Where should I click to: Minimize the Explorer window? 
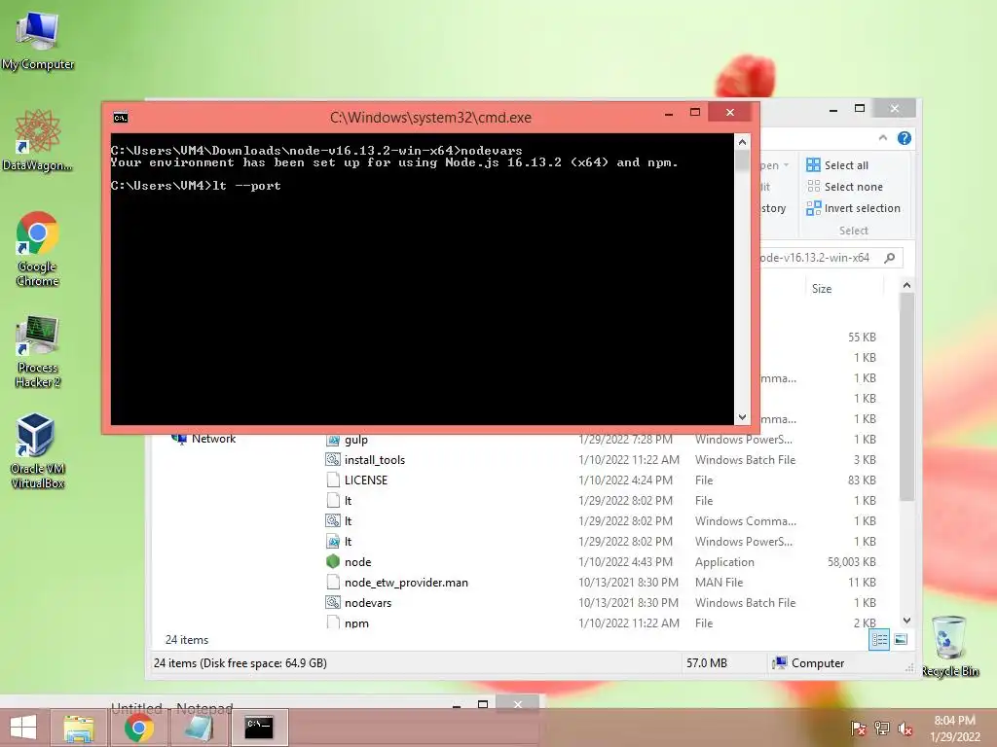click(x=833, y=109)
